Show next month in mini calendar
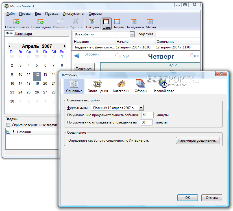The width and height of the screenshot is (233, 211). pos(65,46)
